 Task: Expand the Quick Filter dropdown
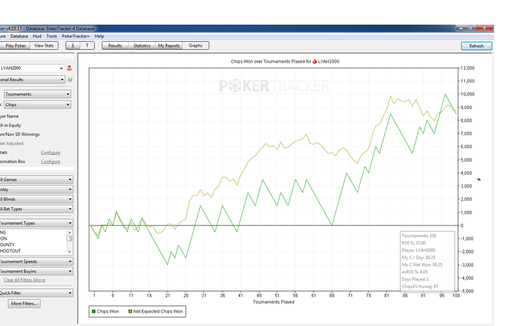[37, 293]
